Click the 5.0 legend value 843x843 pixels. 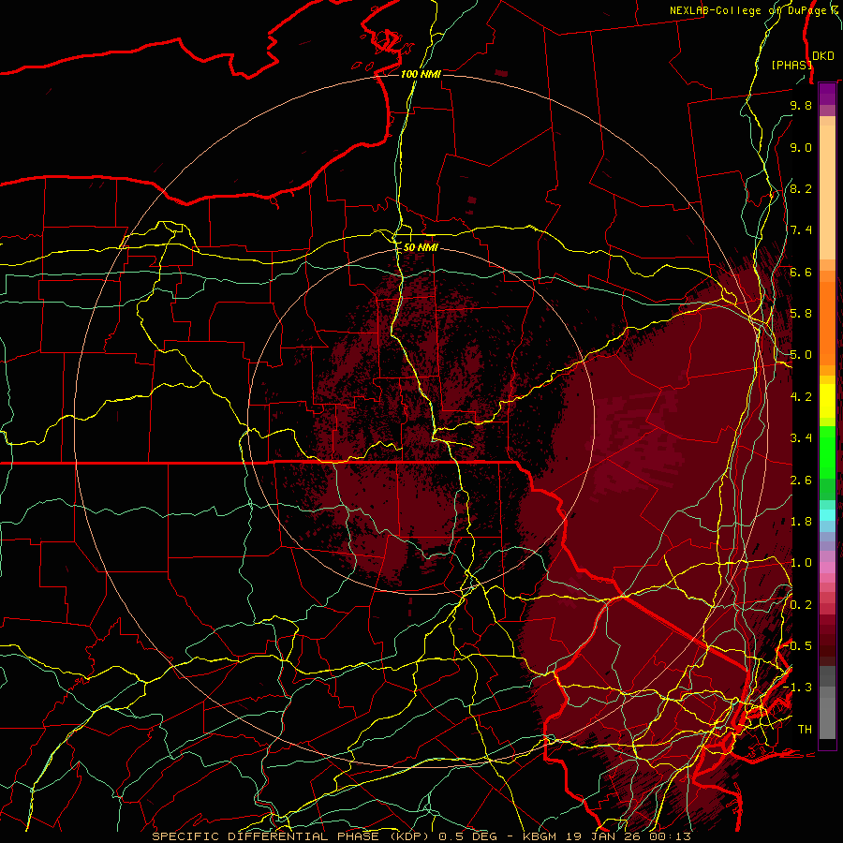pos(801,355)
